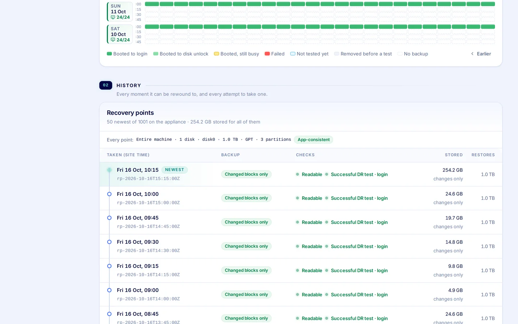Sort by the TAKEN (SITE TIME) column header
The image size is (518, 324).
point(128,155)
